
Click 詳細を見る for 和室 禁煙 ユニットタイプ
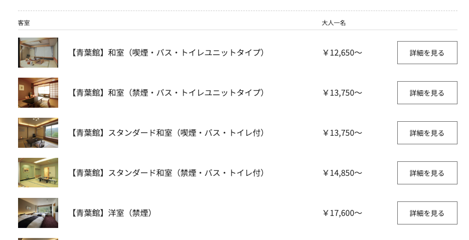click(x=427, y=93)
